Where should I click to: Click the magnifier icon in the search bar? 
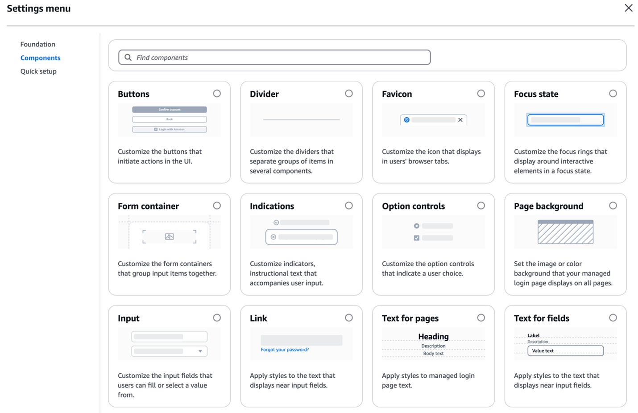[x=128, y=57]
